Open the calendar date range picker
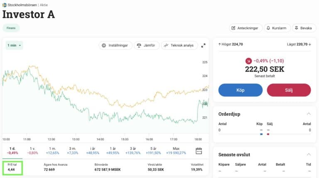Viewport: 319px width, 178px height. click(x=199, y=151)
